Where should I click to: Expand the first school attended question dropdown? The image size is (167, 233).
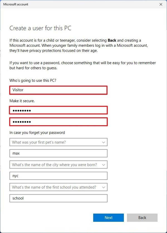56,187
